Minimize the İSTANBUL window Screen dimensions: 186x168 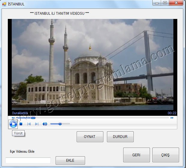(x=157, y=3)
